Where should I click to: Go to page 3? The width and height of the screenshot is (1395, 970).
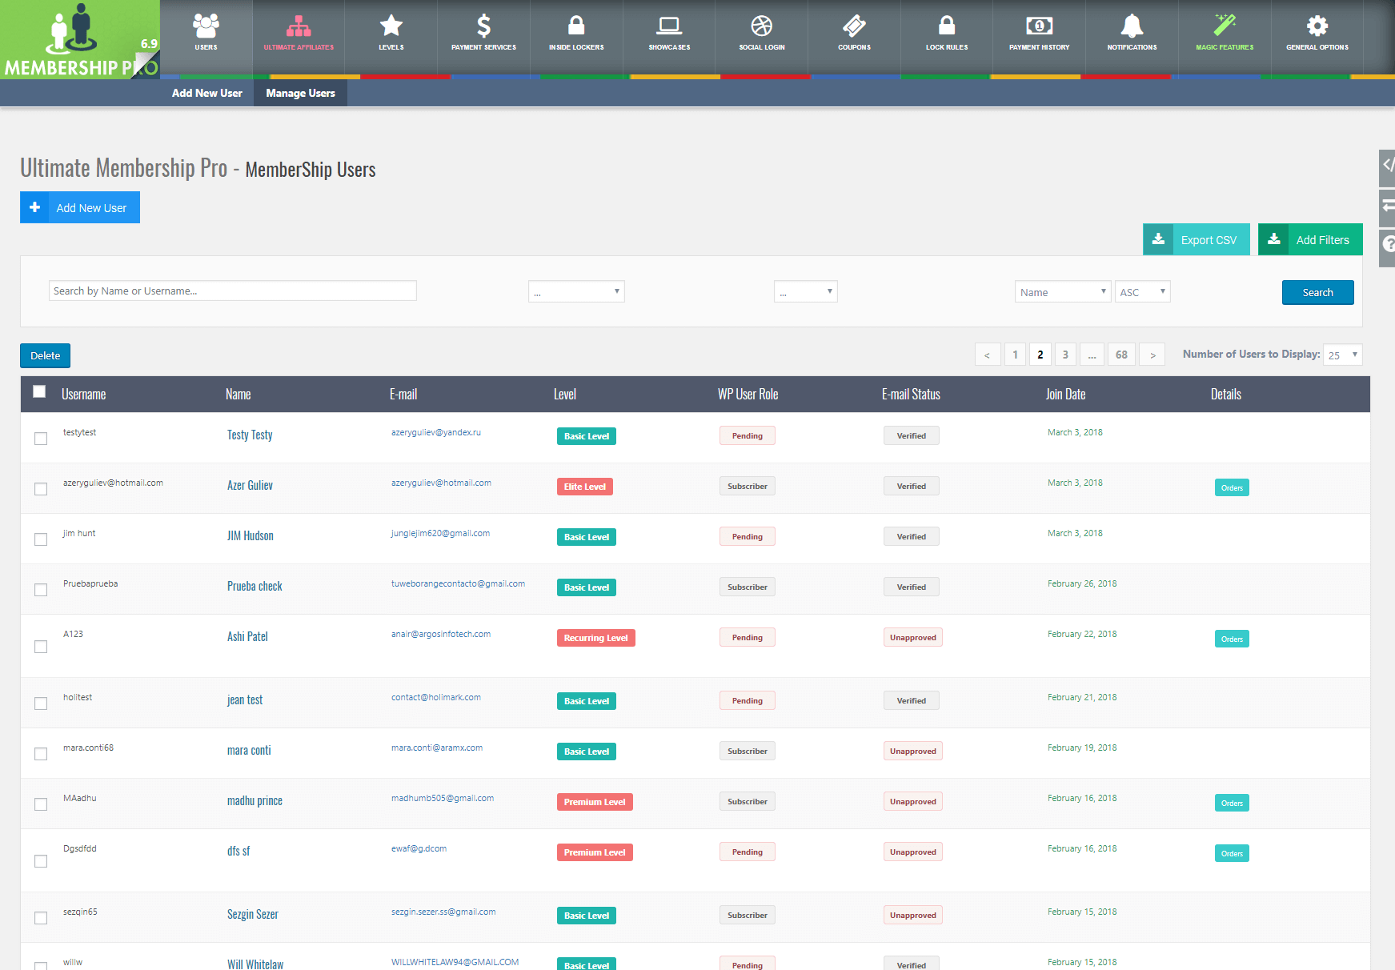click(x=1065, y=355)
